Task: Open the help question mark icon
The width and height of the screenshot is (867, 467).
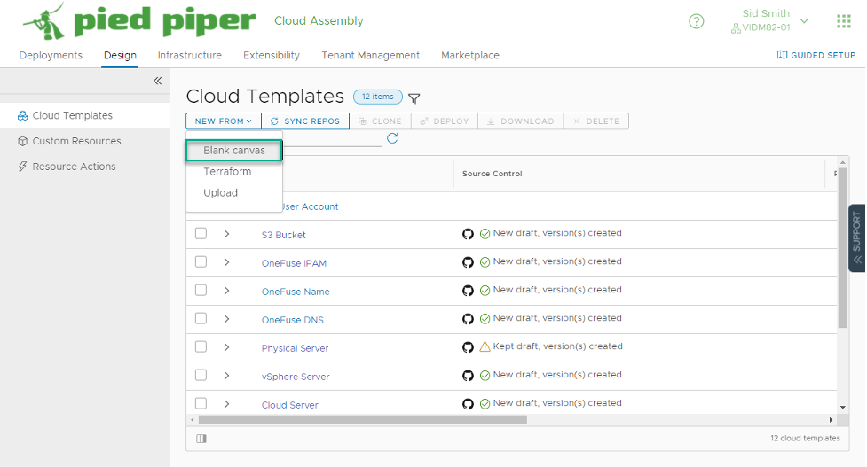Action: coord(696,21)
